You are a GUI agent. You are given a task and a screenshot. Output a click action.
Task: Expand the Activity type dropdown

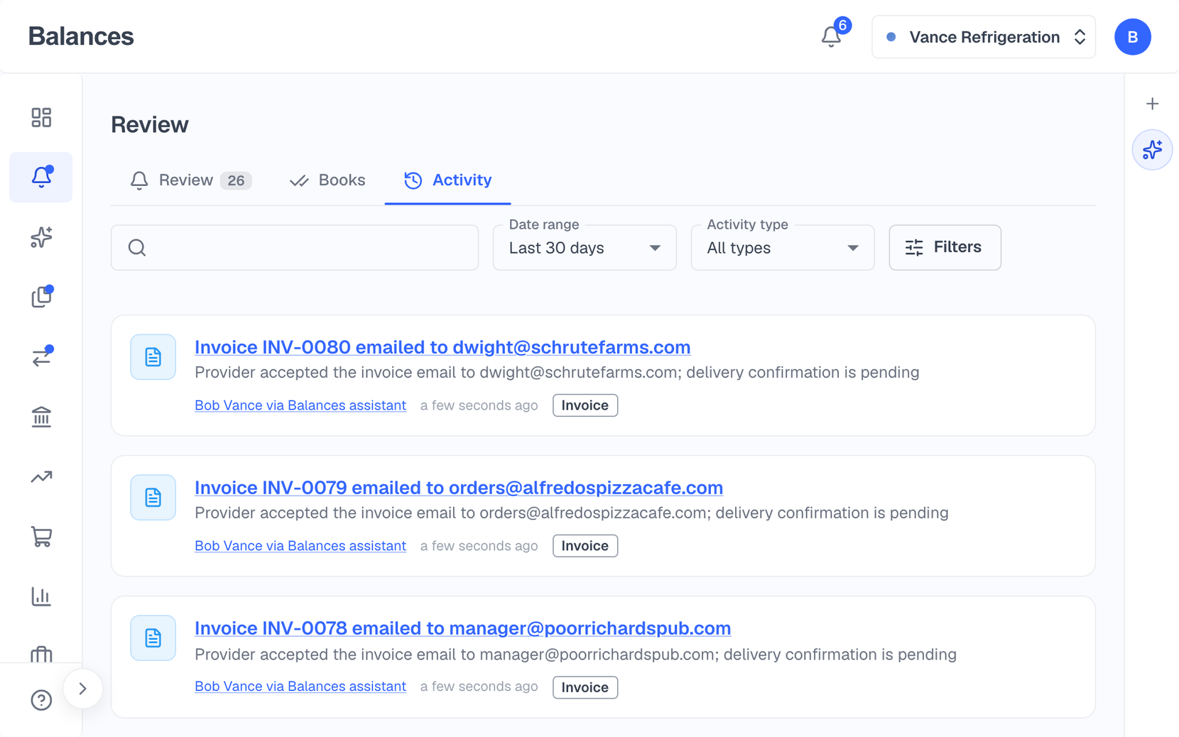pyautogui.click(x=783, y=248)
